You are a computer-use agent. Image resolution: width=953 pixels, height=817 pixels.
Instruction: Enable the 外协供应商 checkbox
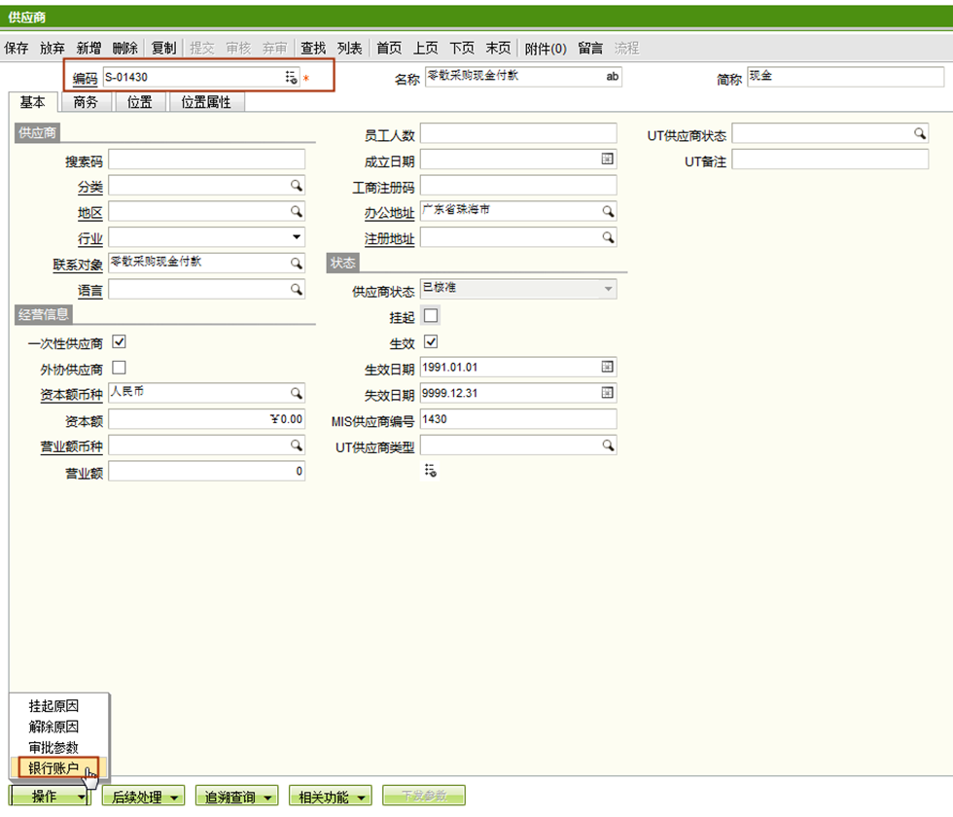[120, 368]
